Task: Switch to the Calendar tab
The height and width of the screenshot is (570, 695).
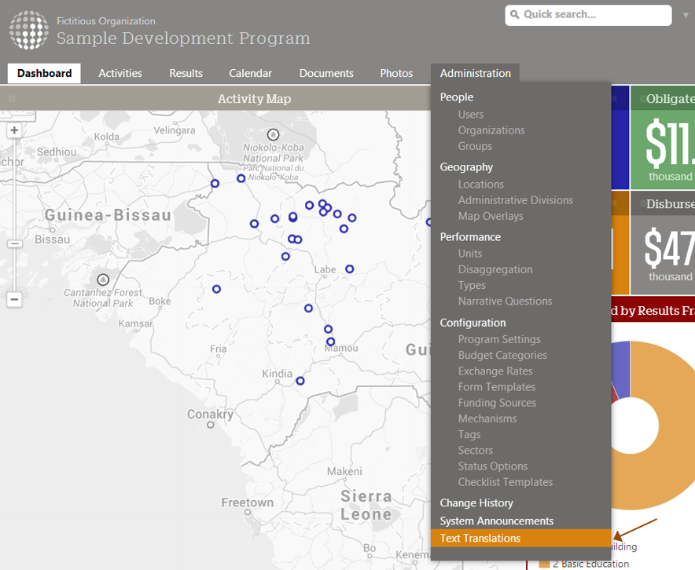Action: (x=250, y=73)
